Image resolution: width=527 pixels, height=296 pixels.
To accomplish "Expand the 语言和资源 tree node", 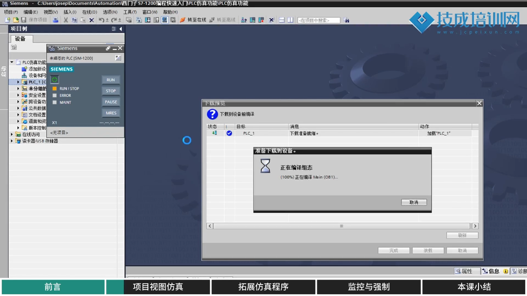I will (18, 121).
